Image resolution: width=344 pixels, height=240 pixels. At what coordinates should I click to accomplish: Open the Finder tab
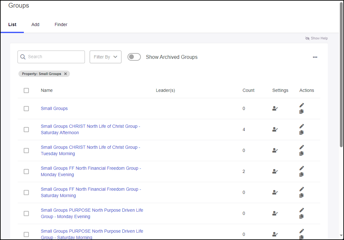tap(61, 24)
